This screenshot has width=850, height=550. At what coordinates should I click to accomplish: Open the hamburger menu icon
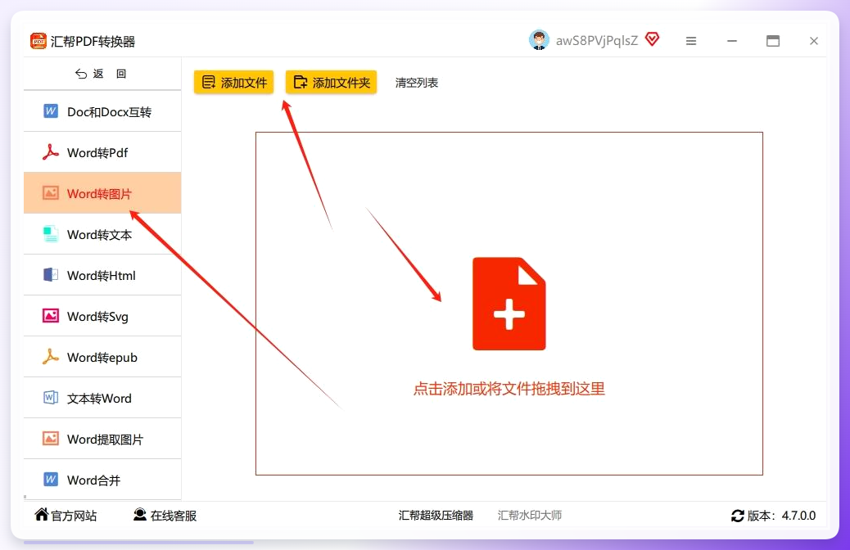(x=690, y=41)
